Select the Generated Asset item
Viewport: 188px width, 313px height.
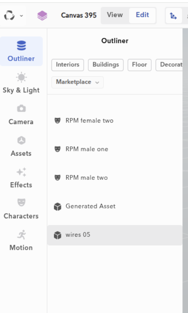(115, 206)
